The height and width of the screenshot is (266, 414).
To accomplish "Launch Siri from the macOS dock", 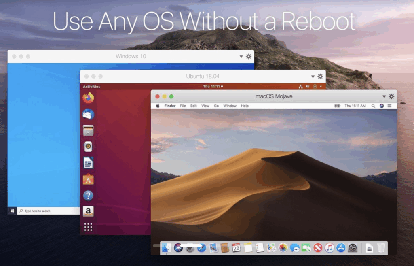I will [178, 248].
